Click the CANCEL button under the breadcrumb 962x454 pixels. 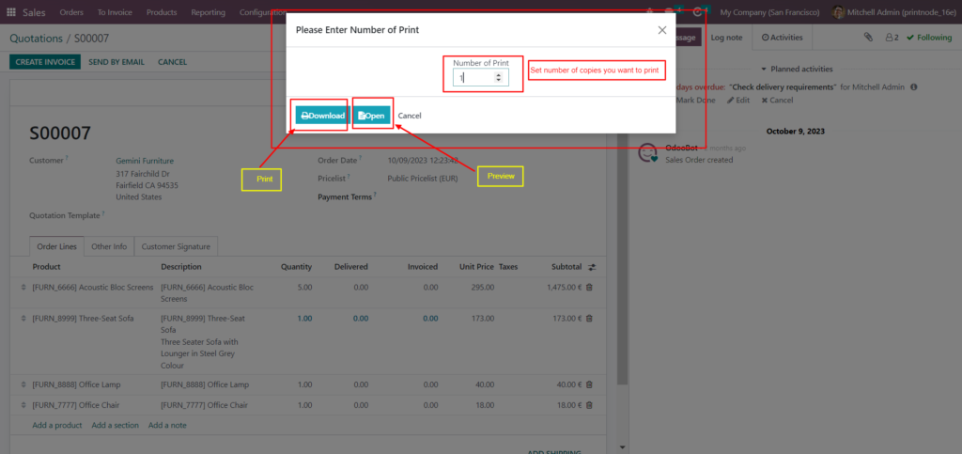(x=173, y=62)
